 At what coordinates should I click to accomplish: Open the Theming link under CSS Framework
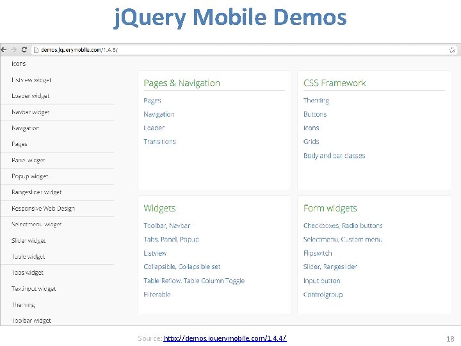[316, 101]
